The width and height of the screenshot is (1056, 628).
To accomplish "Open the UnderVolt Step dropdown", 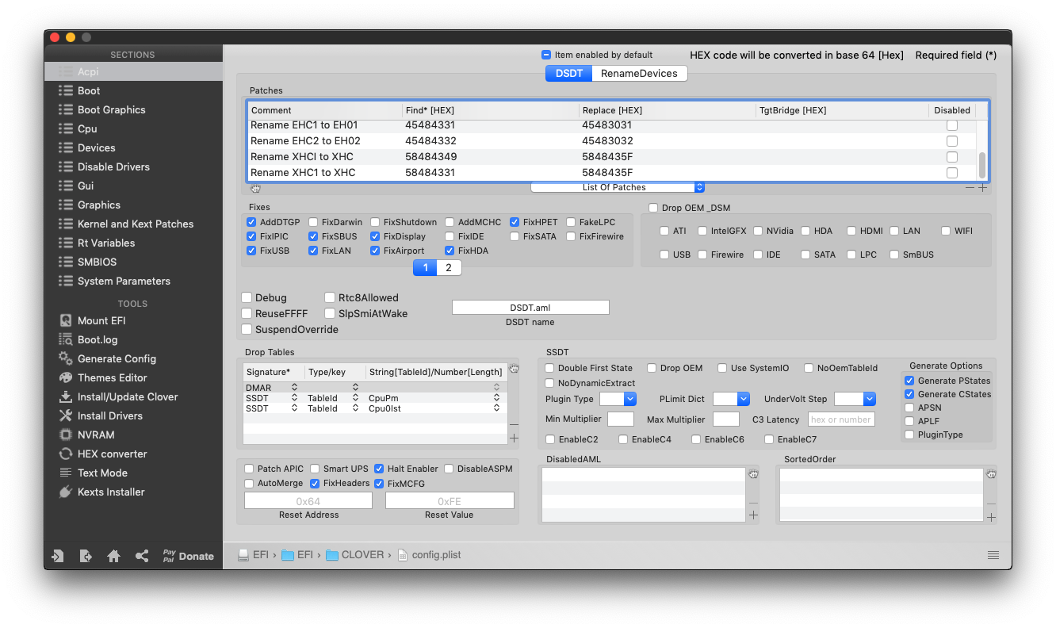I will click(855, 399).
